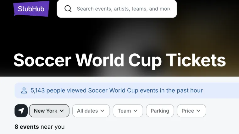
Task: Click the Soccer World Cup Tickets heading
Action: click(x=119, y=60)
